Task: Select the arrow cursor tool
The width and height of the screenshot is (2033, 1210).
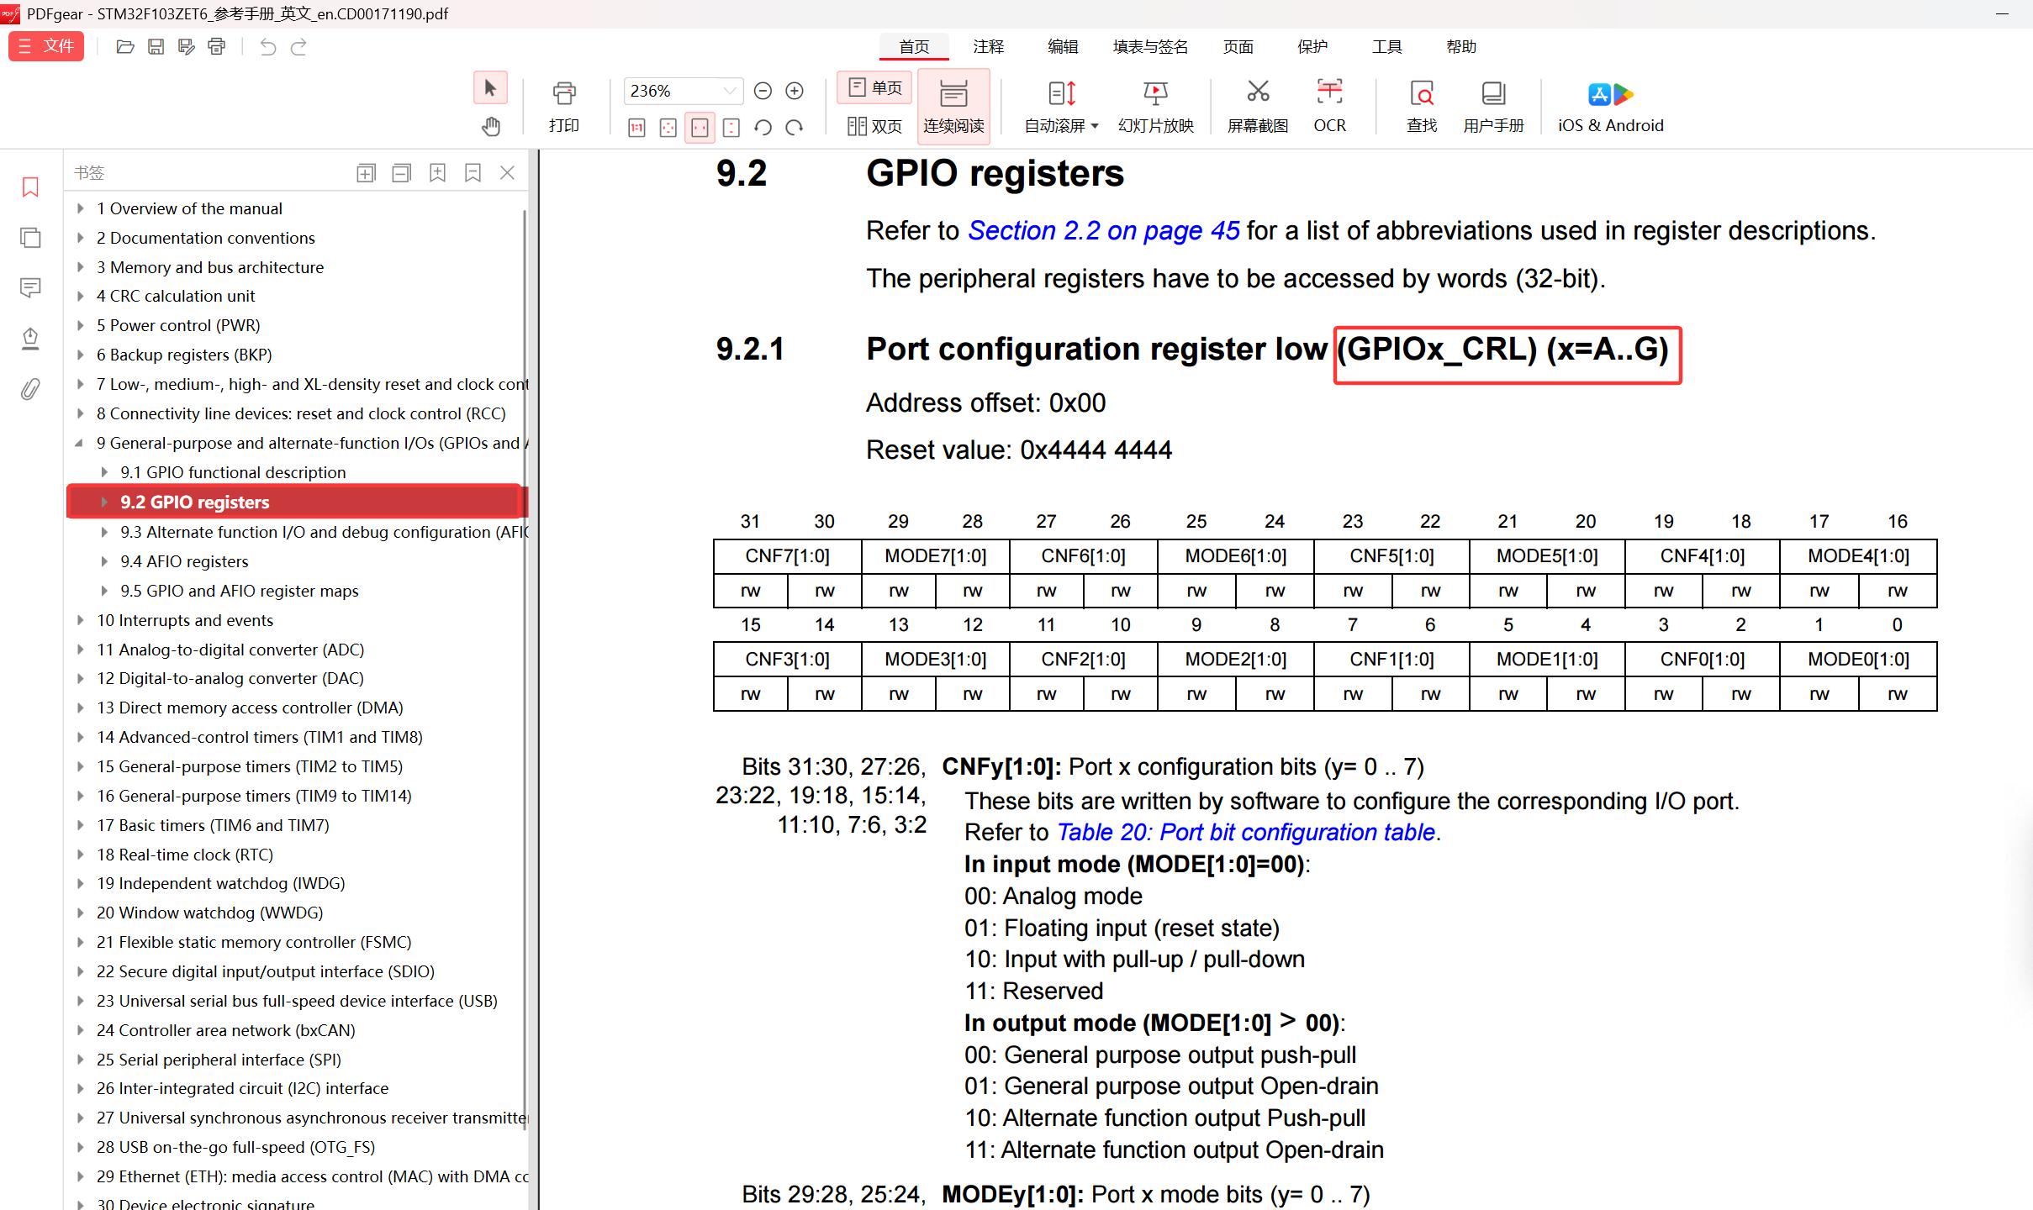Action: click(490, 88)
